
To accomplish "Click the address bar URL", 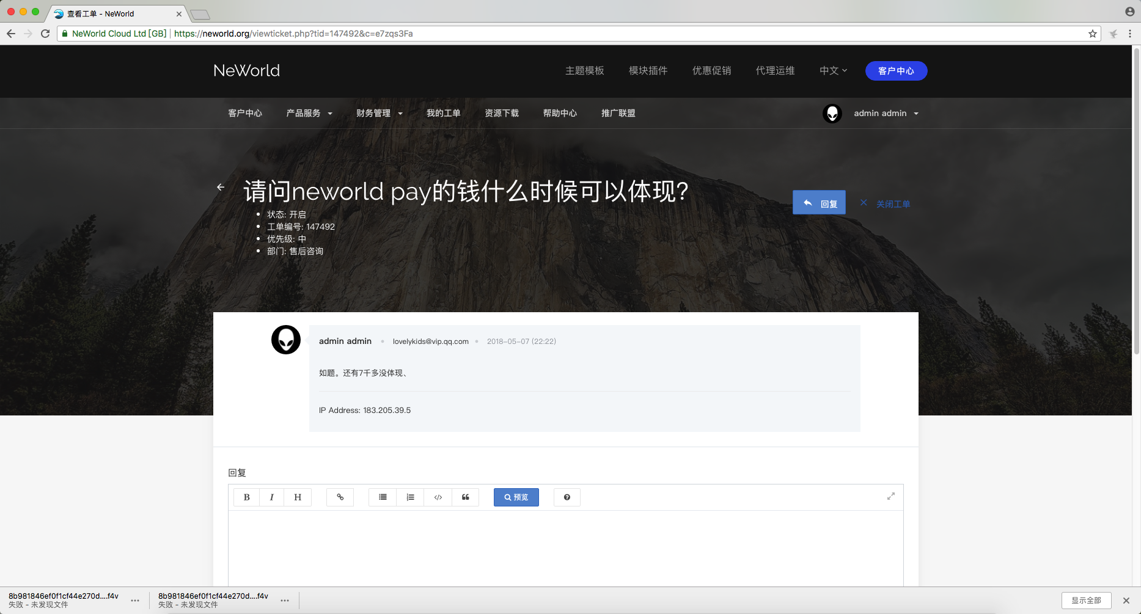I will pos(293,34).
